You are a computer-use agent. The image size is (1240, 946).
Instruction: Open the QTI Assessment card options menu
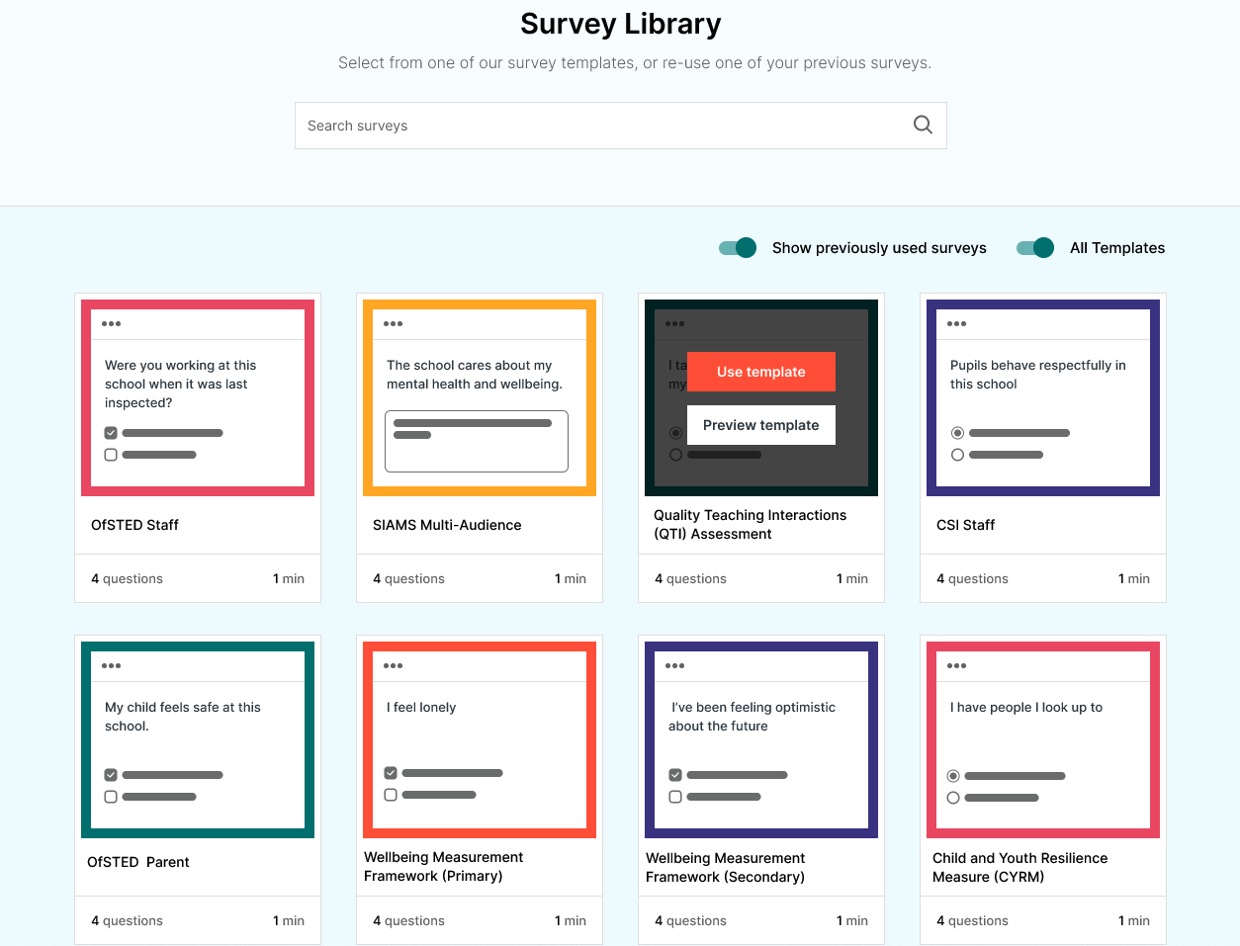(674, 323)
